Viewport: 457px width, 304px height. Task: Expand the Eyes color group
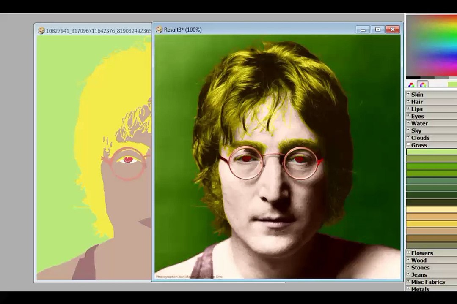click(x=408, y=116)
